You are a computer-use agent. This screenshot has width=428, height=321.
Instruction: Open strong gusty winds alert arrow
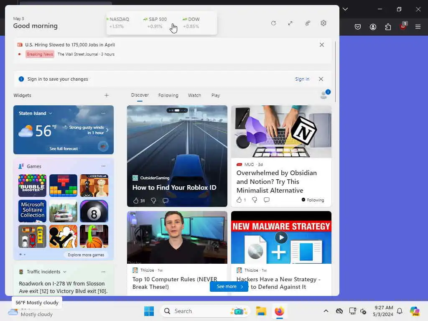107,130
